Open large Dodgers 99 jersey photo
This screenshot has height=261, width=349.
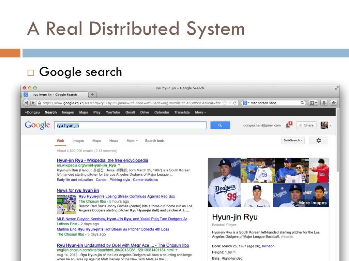[x=224, y=182]
